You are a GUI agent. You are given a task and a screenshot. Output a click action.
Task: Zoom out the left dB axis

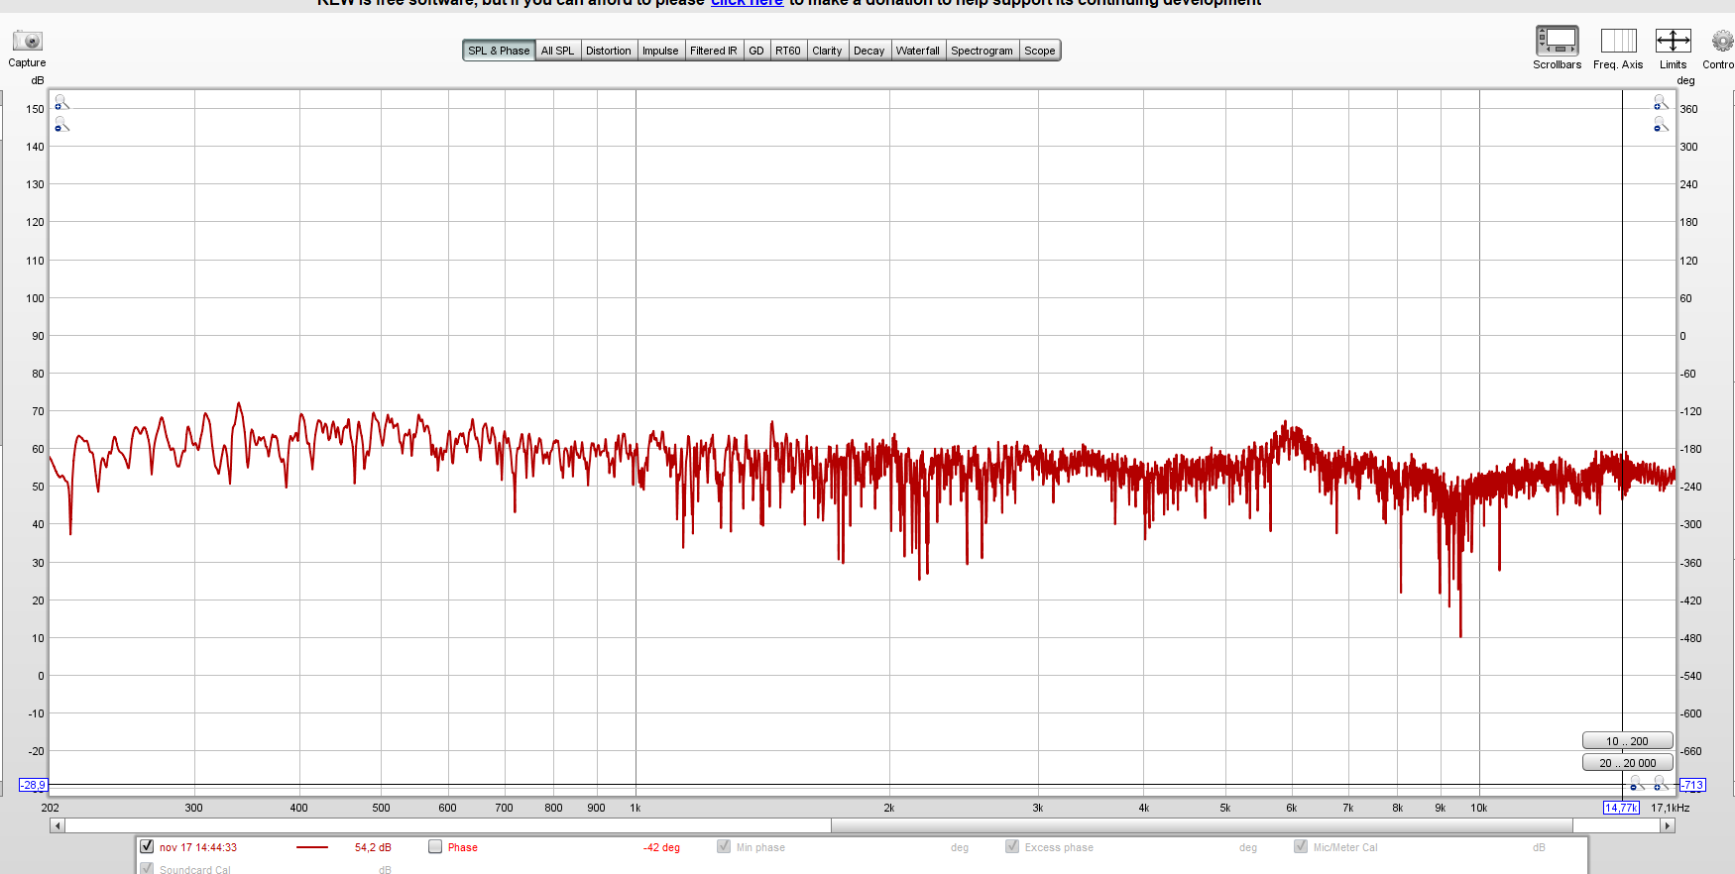pyautogui.click(x=60, y=125)
